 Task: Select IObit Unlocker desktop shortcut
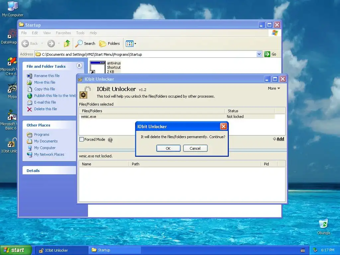point(9,145)
